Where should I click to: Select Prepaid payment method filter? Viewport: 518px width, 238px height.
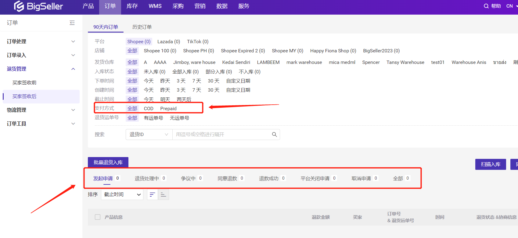pyautogui.click(x=168, y=109)
